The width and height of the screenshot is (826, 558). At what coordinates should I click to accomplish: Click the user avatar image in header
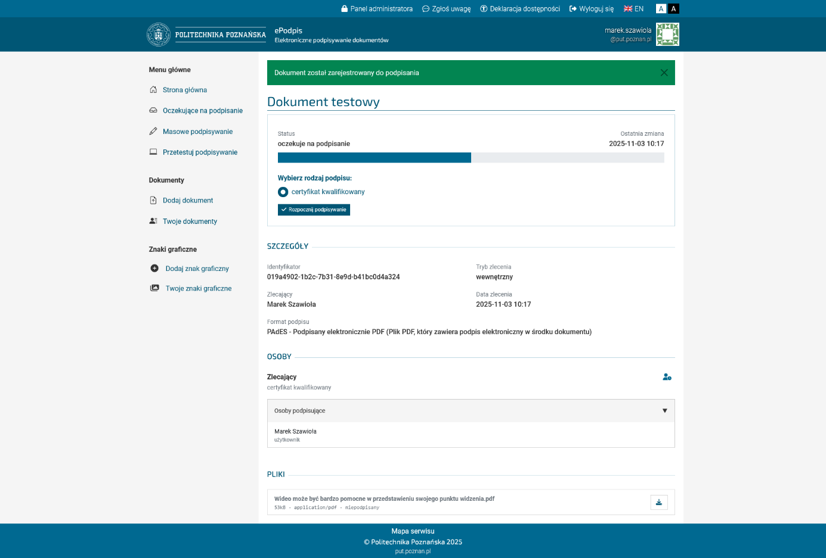[667, 35]
